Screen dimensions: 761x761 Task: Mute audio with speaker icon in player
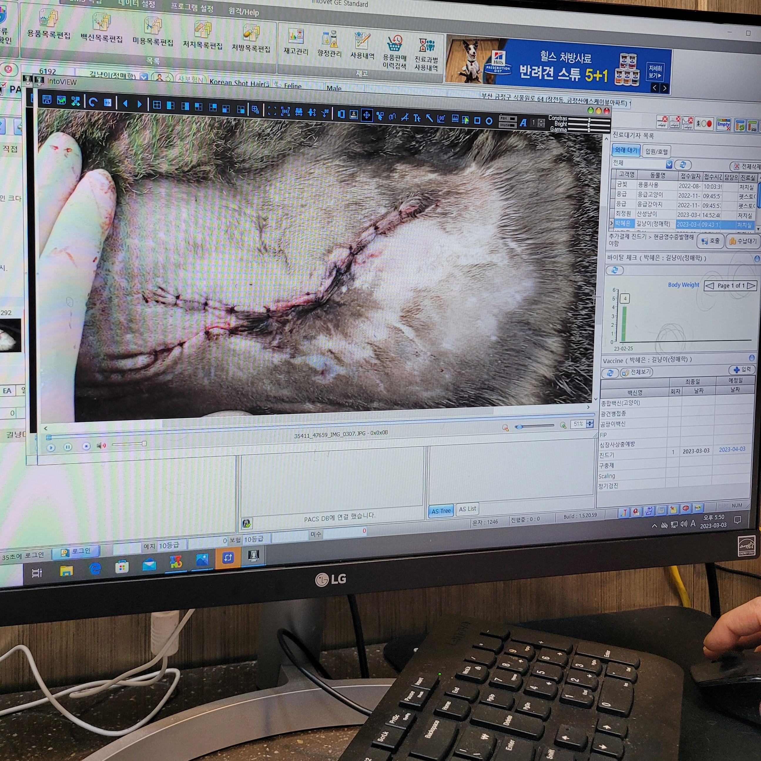101,445
